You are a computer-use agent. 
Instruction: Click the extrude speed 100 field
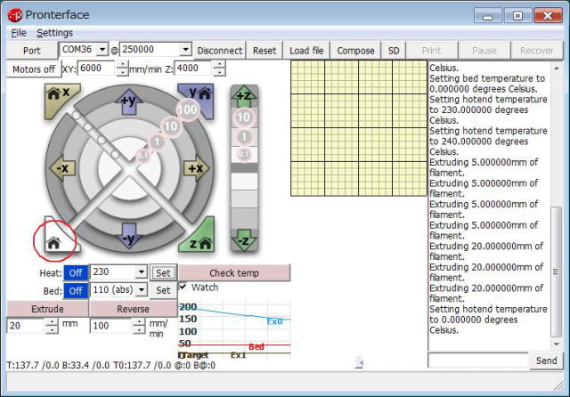tap(112, 326)
